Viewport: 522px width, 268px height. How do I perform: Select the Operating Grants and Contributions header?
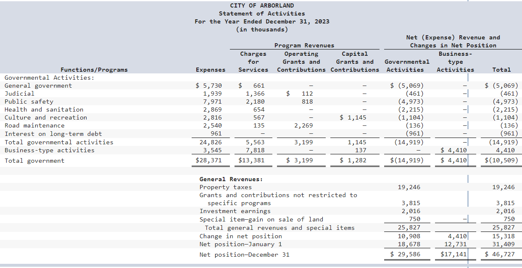click(301, 62)
